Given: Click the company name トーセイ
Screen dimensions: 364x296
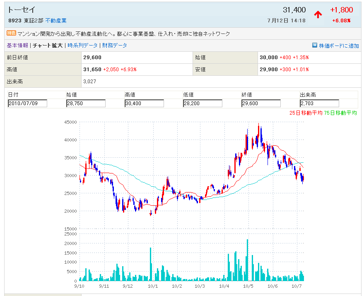Looking at the screenshot, I should click(22, 10).
